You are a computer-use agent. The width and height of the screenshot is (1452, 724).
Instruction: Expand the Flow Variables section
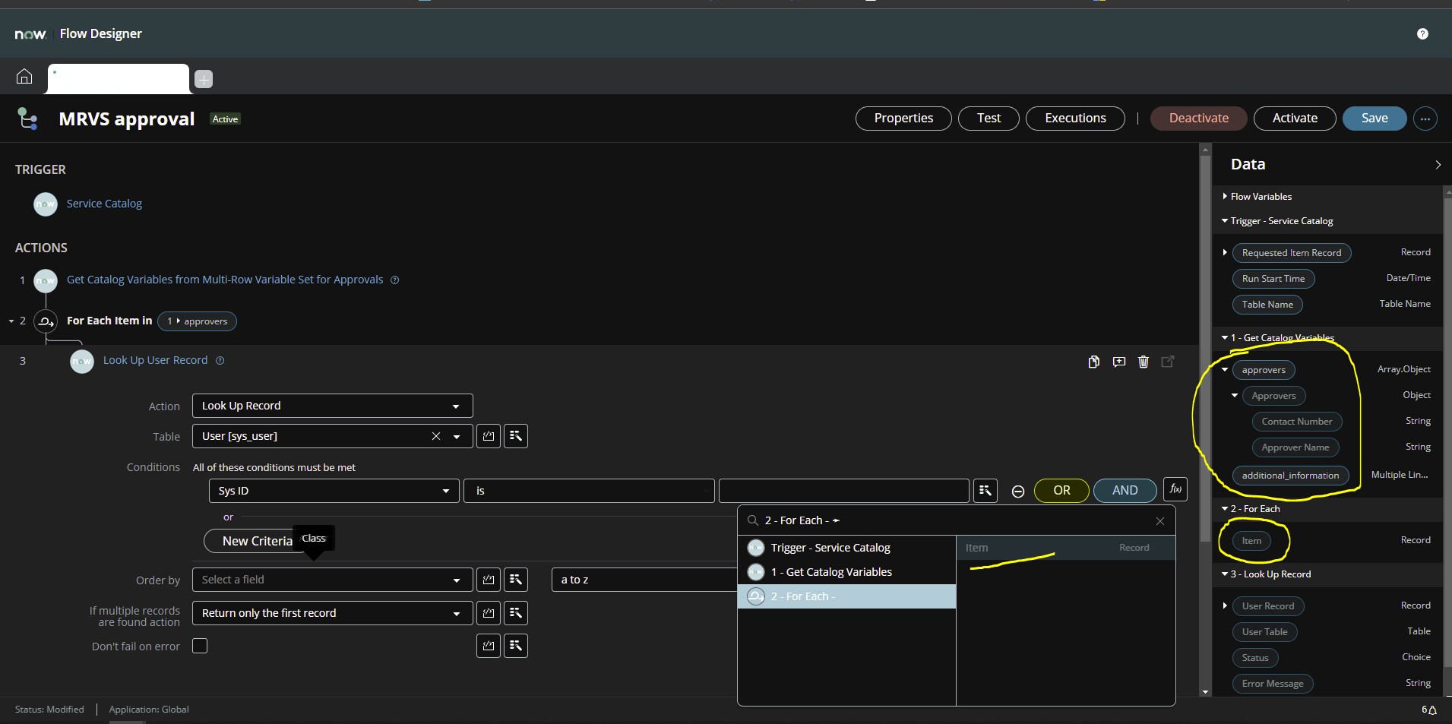1225,196
